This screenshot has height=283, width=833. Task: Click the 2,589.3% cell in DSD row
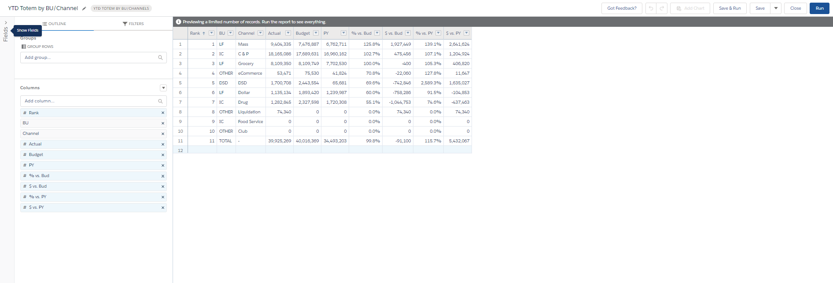(x=428, y=83)
